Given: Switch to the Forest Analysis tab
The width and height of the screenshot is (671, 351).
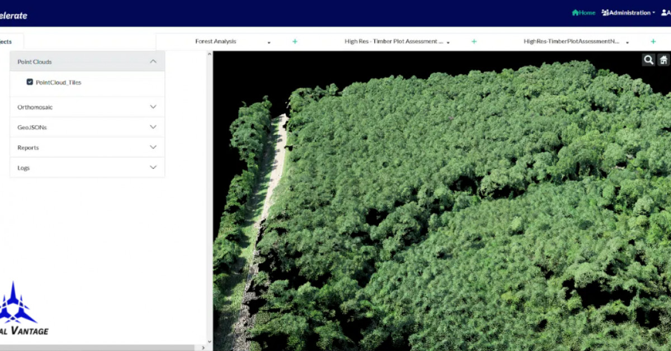Looking at the screenshot, I should pyautogui.click(x=216, y=41).
